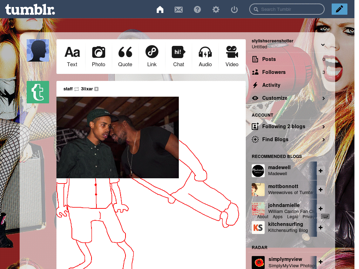Click your silhouette profile avatar
Viewport: 359px width, 269px height.
38,50
